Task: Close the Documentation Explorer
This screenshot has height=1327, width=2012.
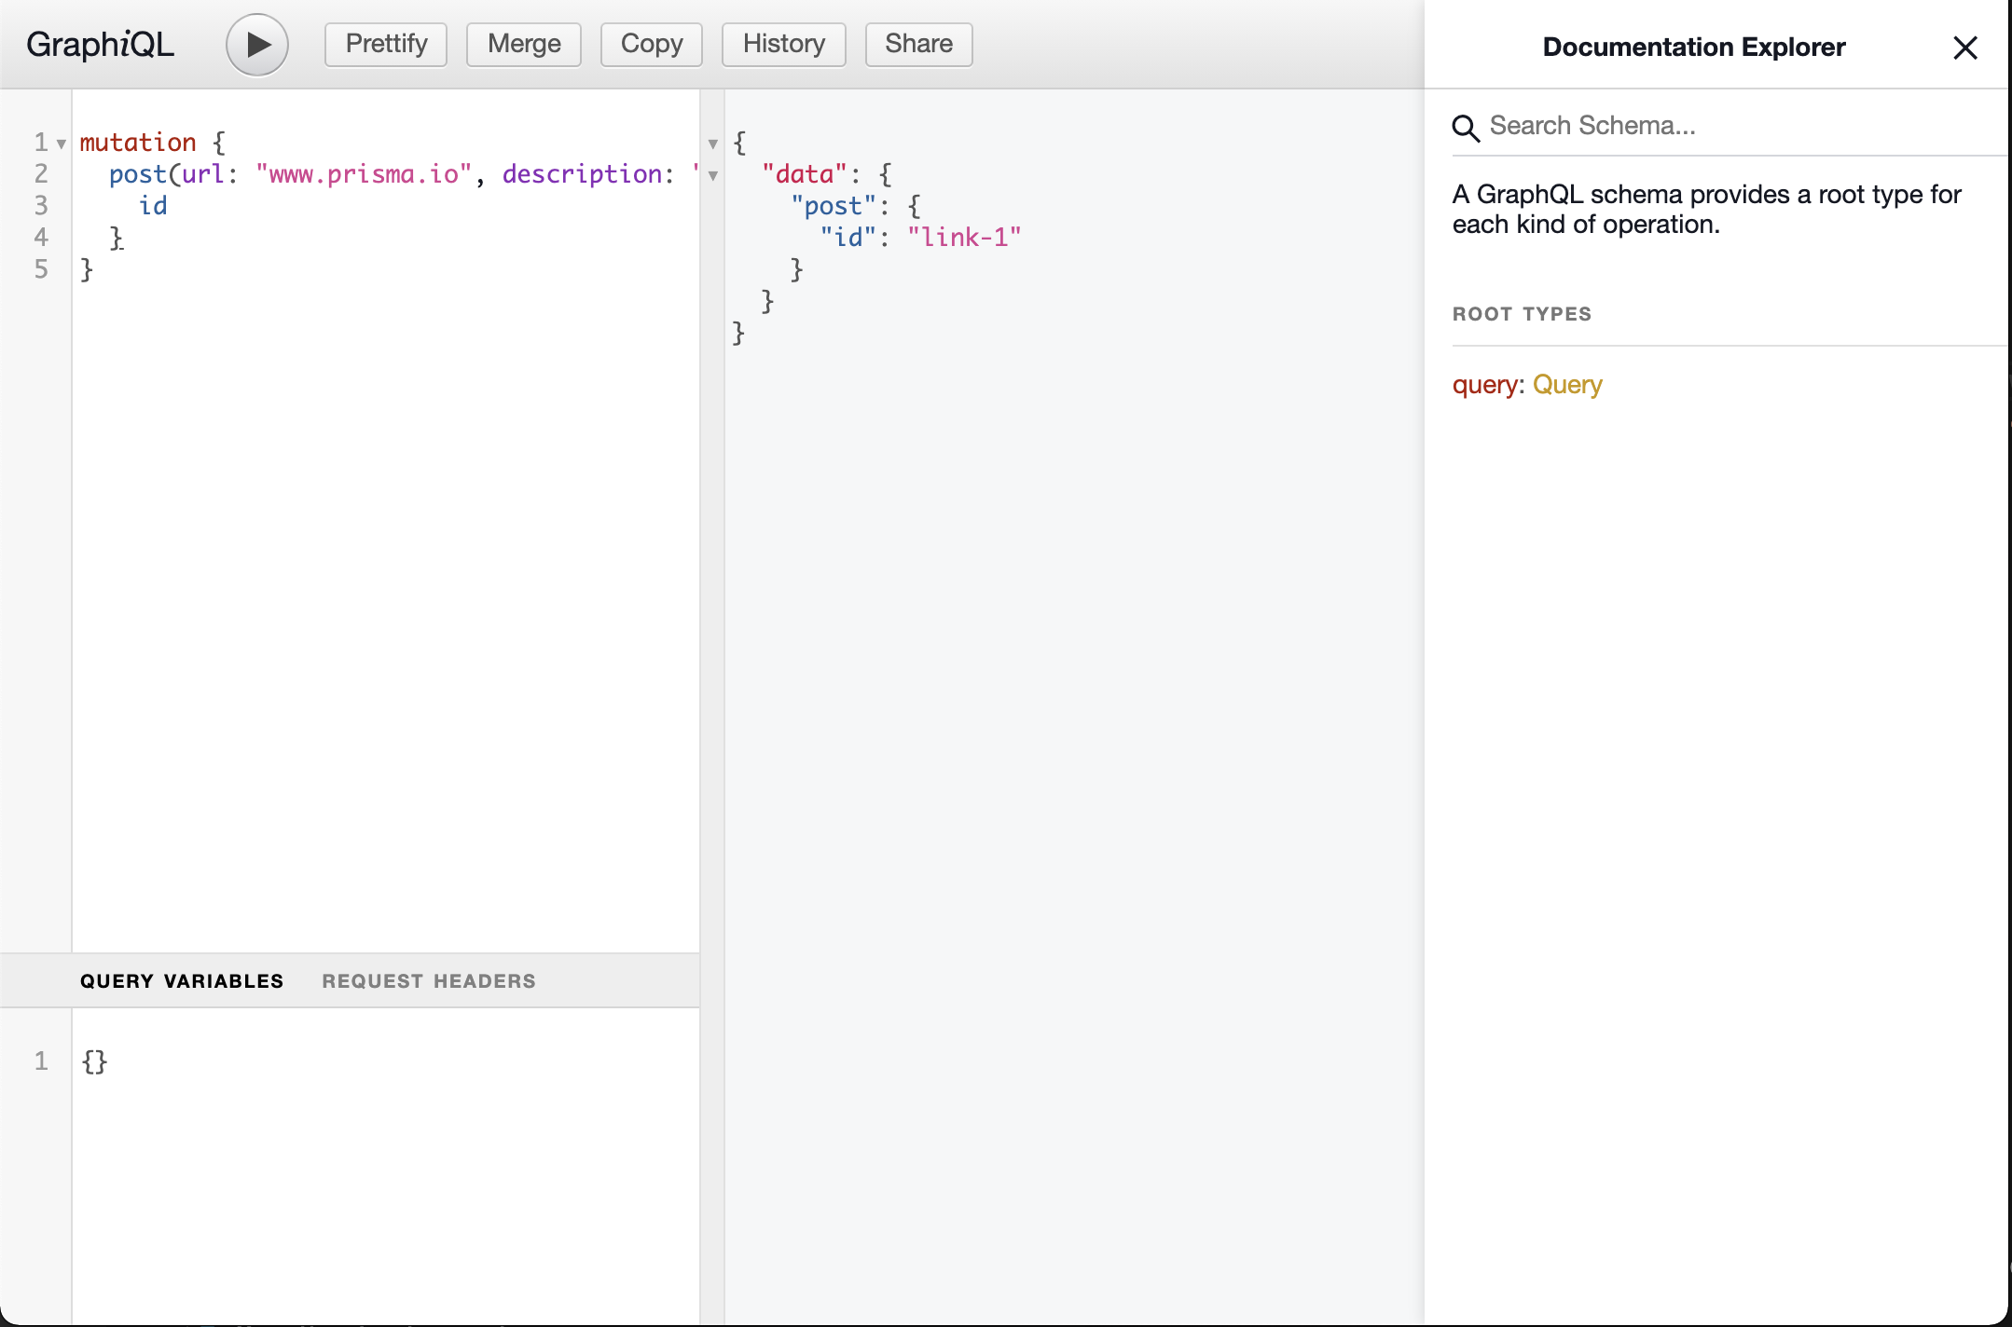Action: click(x=1965, y=48)
